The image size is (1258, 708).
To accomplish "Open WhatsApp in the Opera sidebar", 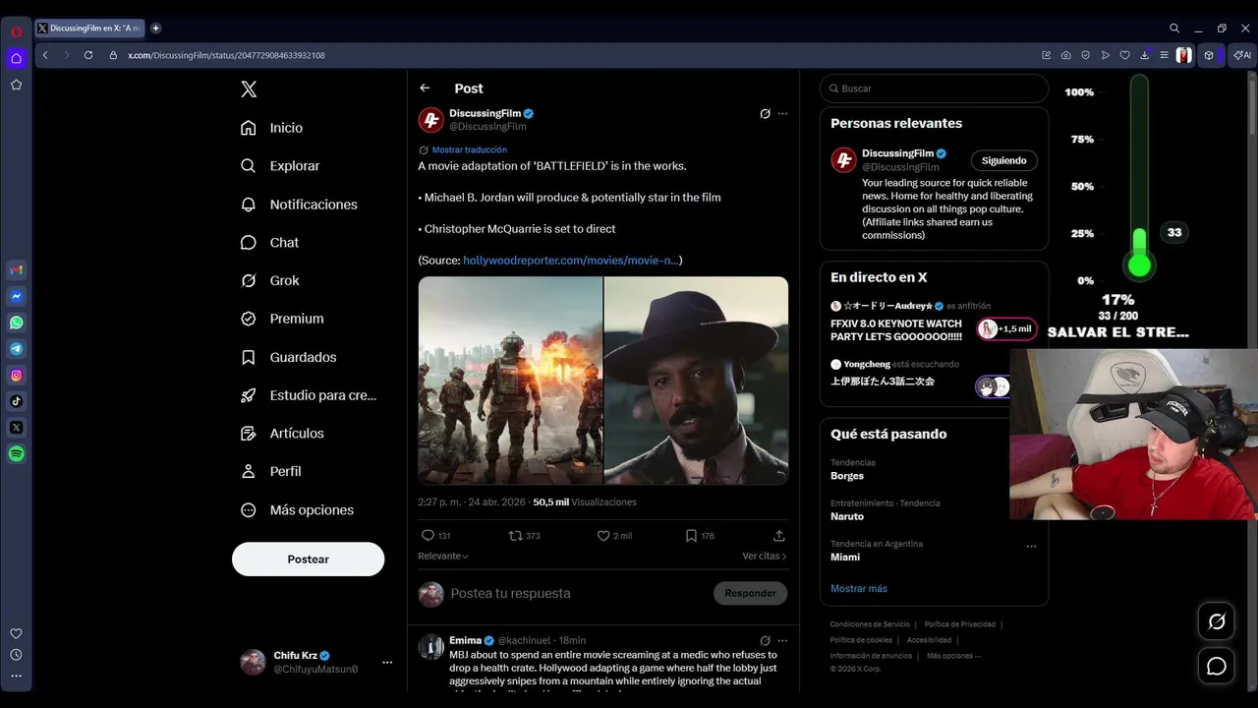I will tap(17, 323).
